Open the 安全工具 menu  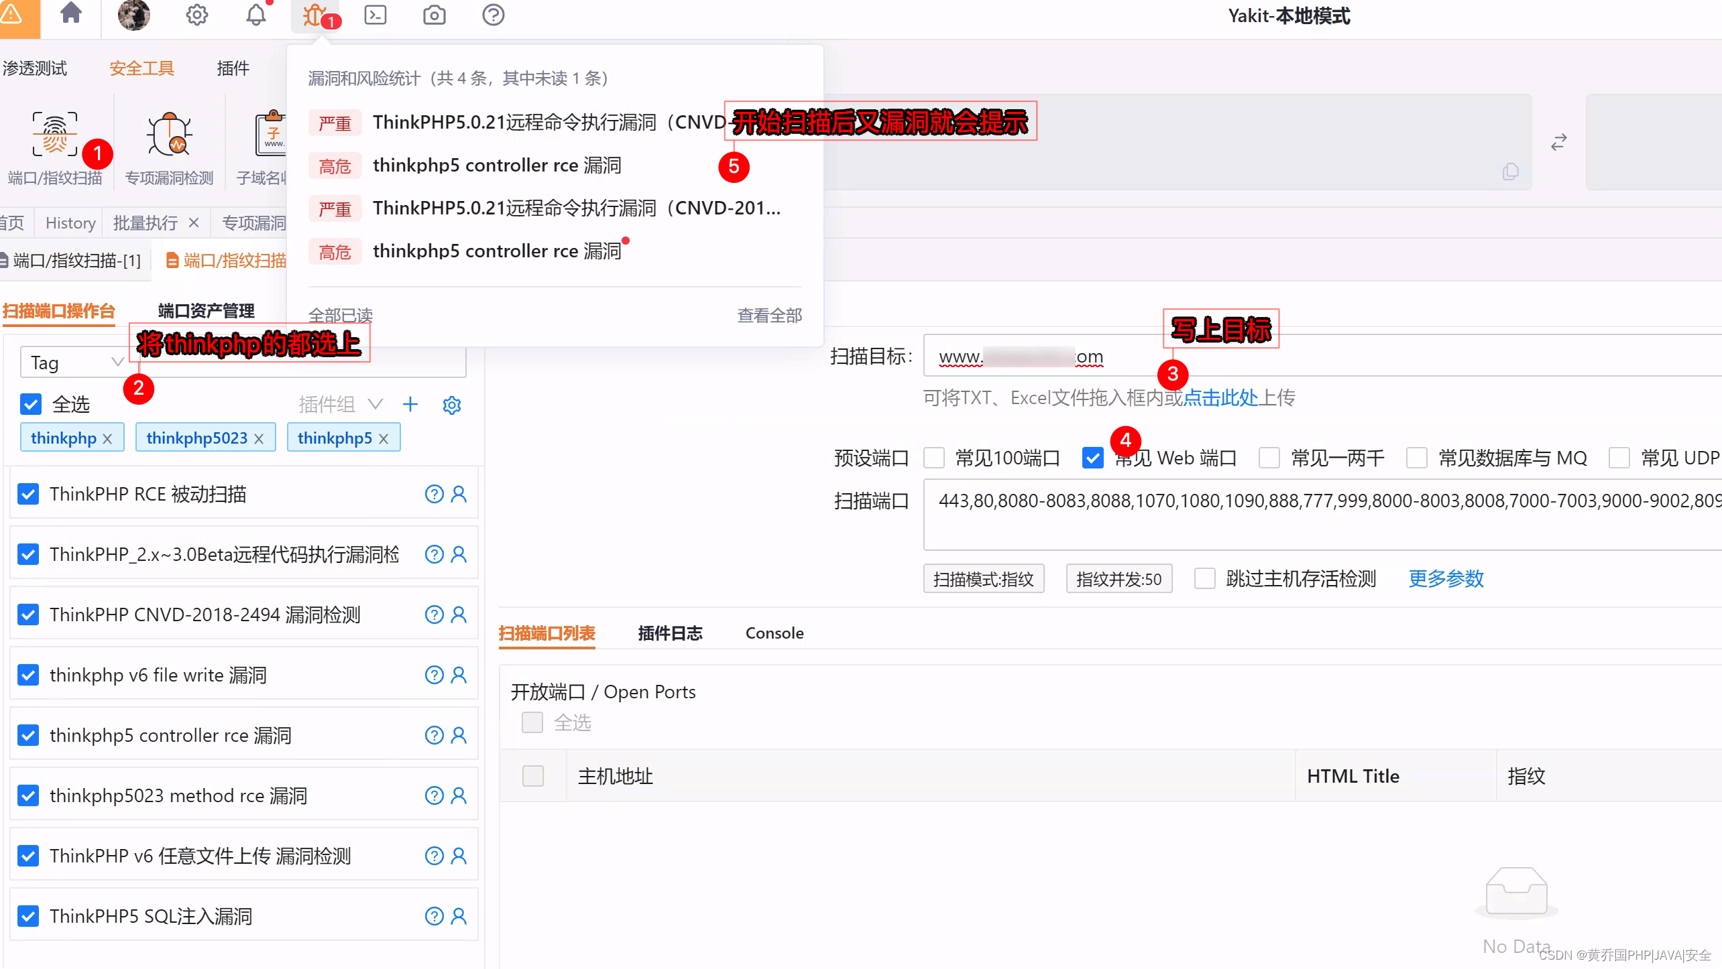[141, 68]
